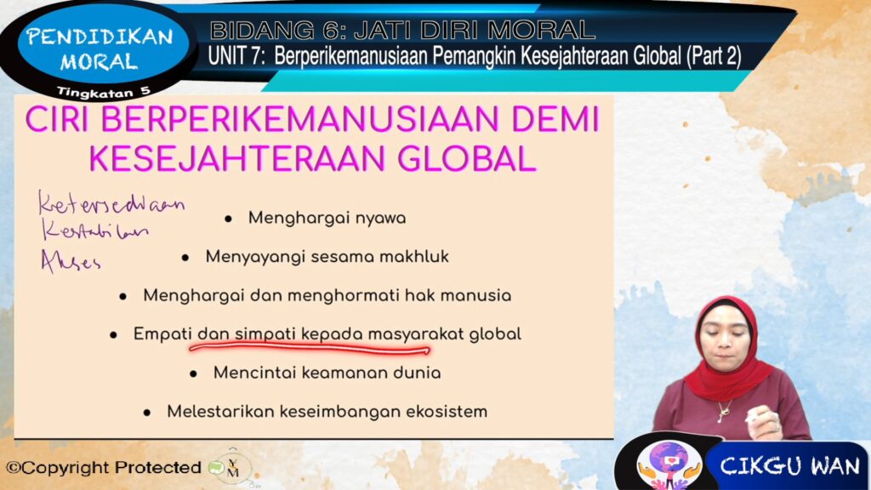Image resolution: width=871 pixels, height=490 pixels.
Task: Click the handwritten word Ketersediaan
Action: click(x=111, y=204)
